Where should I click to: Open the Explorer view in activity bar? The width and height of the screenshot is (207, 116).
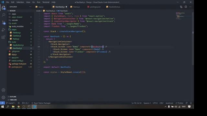4,8
